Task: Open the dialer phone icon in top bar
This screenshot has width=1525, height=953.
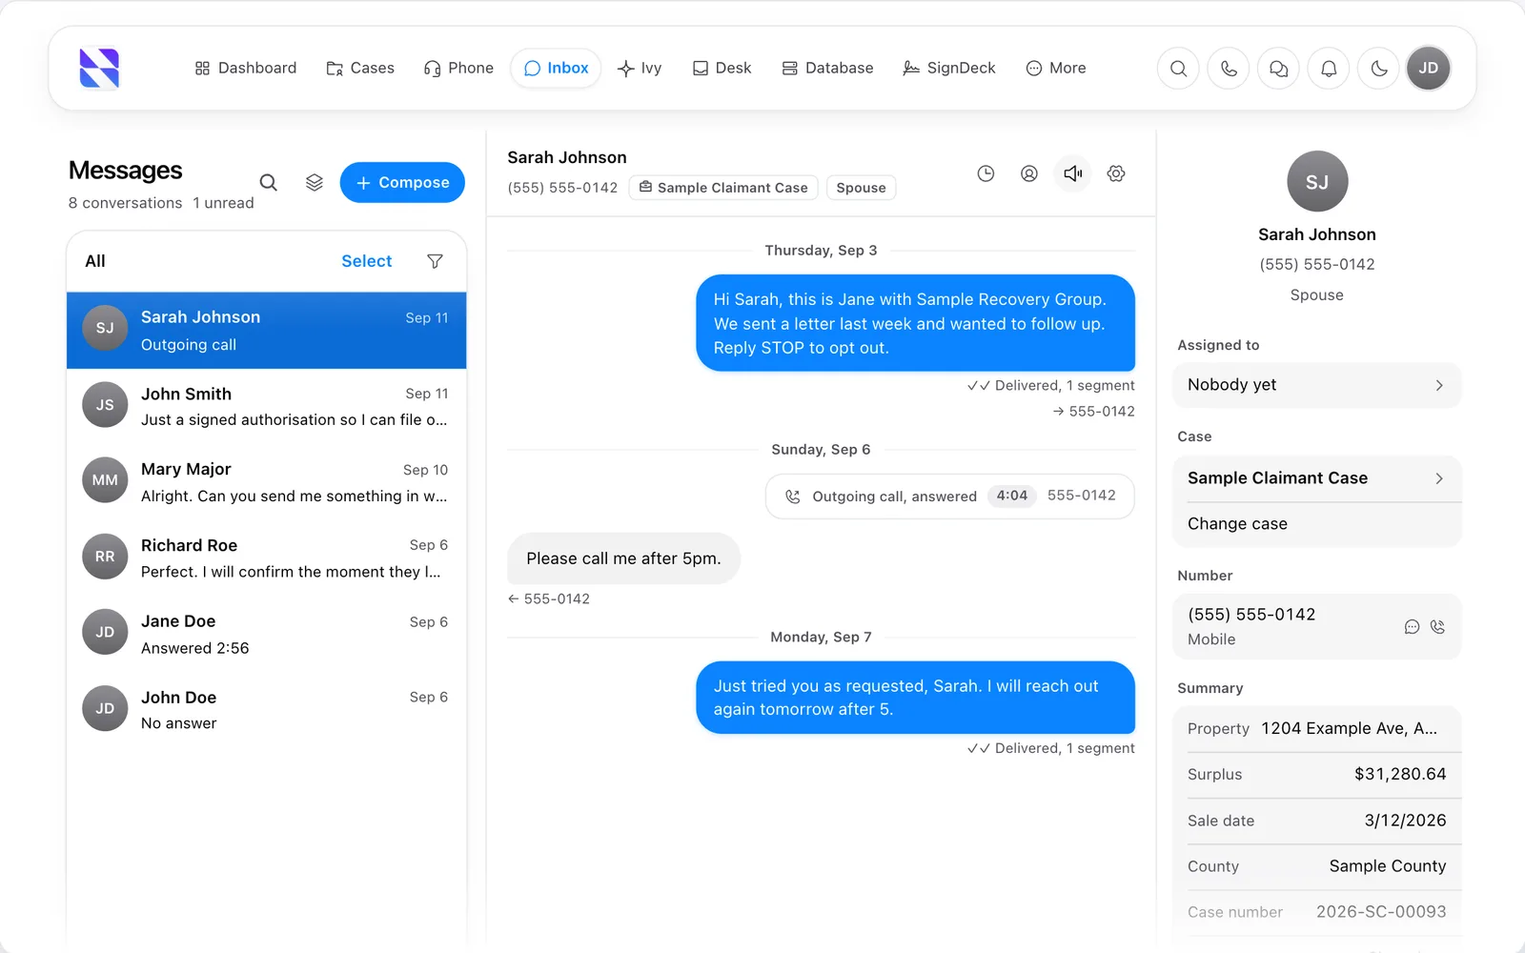Action: [x=1229, y=69]
